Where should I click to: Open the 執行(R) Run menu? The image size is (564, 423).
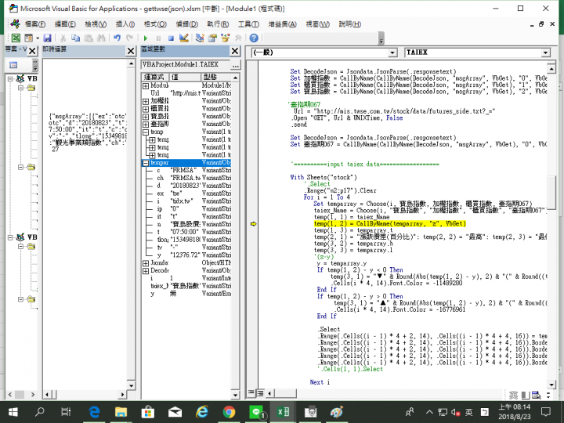click(x=218, y=24)
